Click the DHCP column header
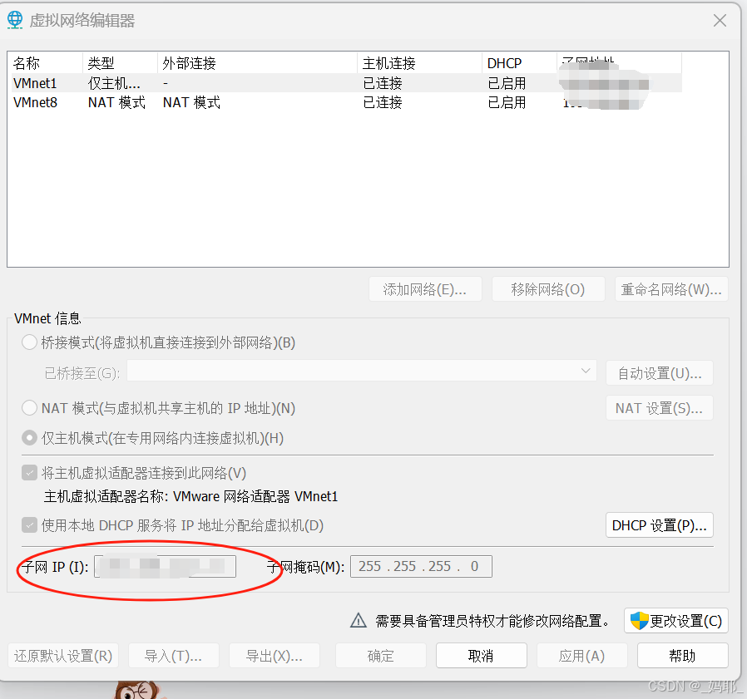 519,63
